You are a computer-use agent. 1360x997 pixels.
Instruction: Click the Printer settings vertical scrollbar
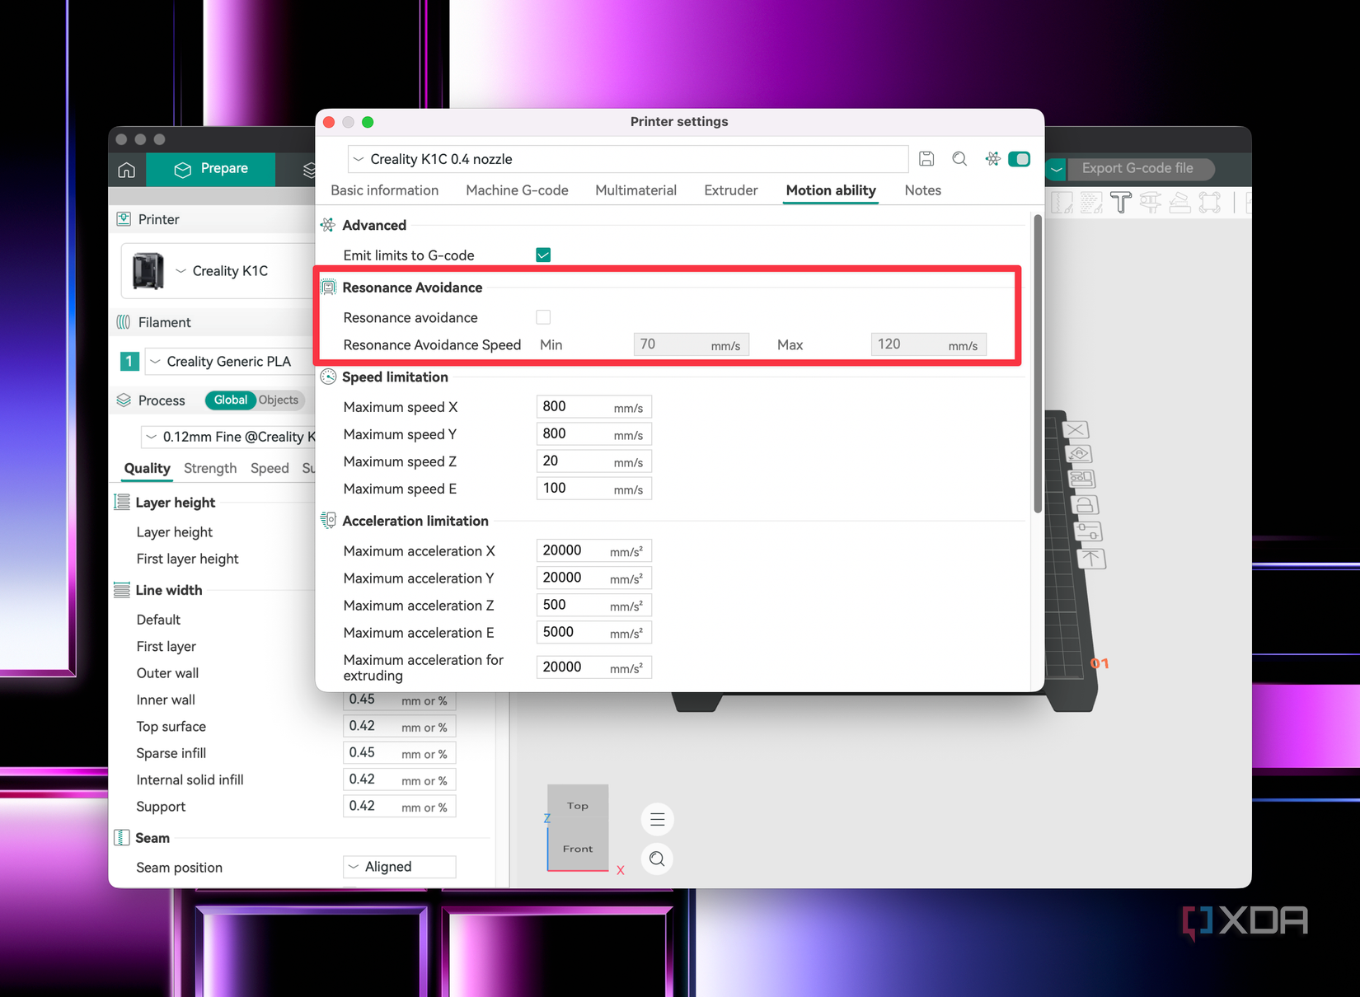(1038, 363)
